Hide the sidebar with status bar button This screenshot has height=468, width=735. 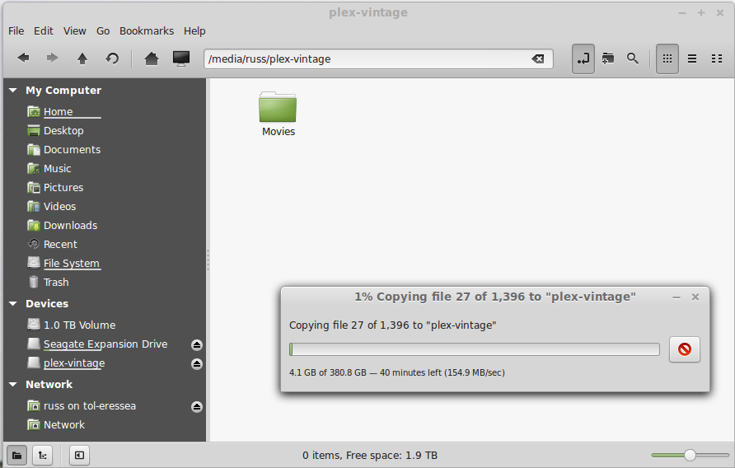tap(79, 456)
